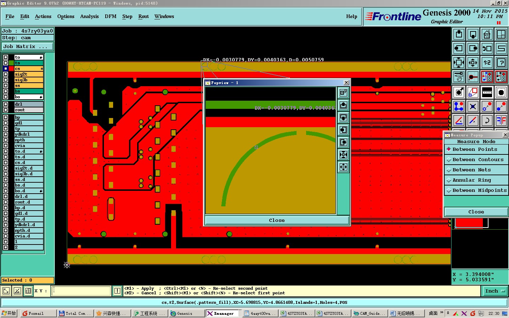Screen dimensions: 509x318
Task: Select Between Contours measure mode
Action: click(x=476, y=160)
